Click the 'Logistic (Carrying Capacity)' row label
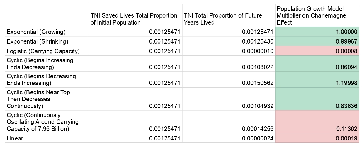This screenshot has height=146, width=362. (43, 51)
